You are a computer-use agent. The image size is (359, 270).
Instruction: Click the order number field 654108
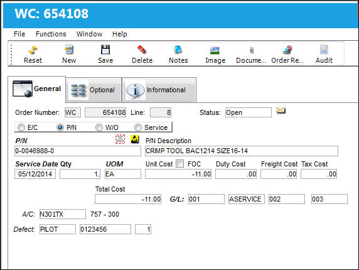pyautogui.click(x=105, y=112)
